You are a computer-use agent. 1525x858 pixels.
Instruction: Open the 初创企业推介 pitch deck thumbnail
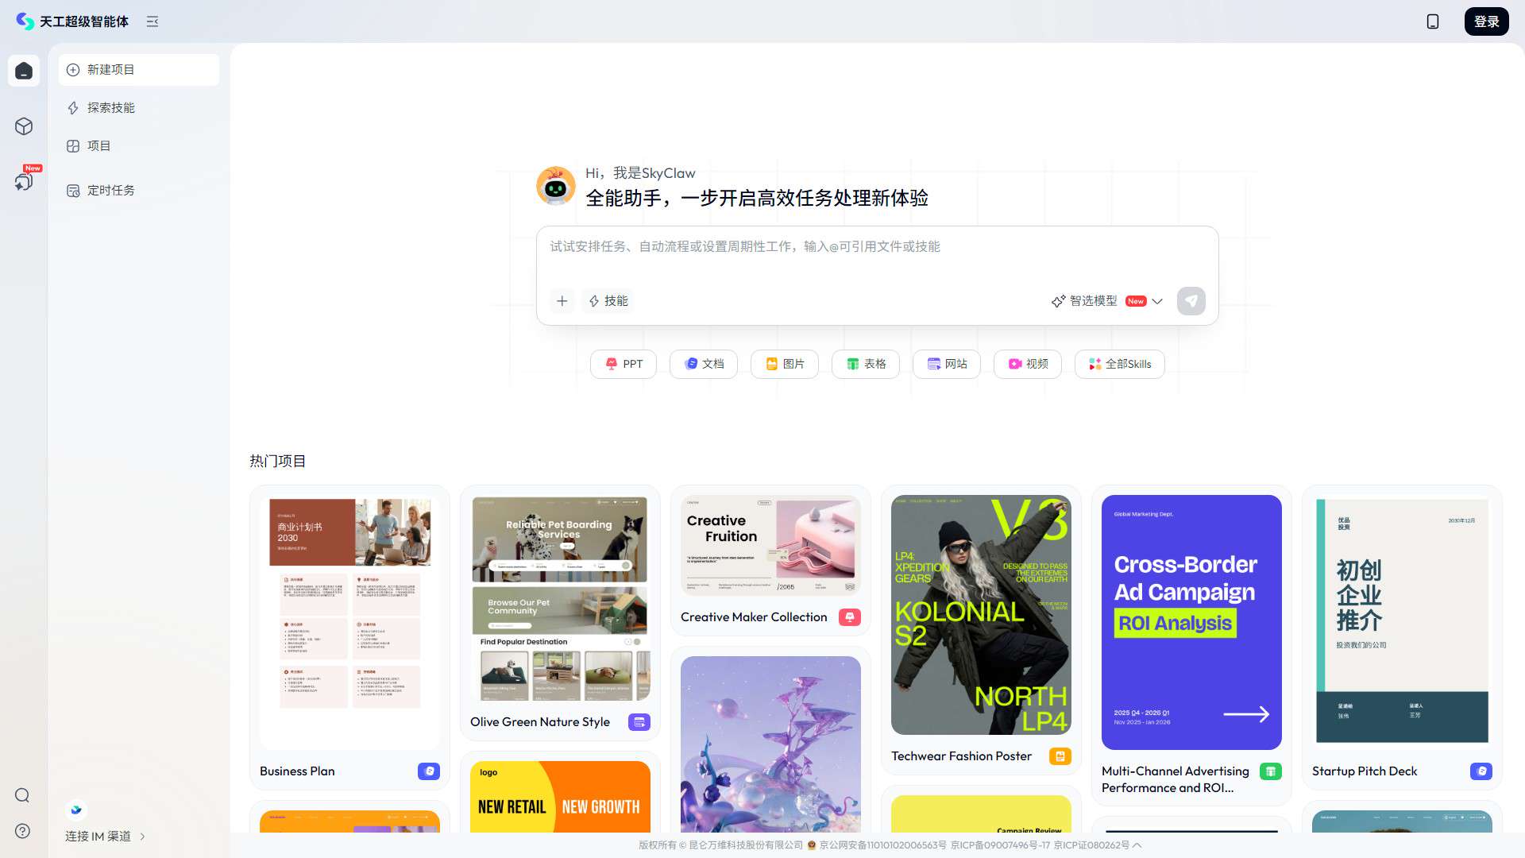point(1402,622)
